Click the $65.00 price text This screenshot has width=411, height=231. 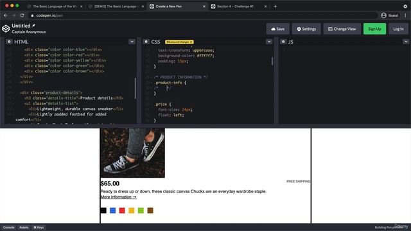click(110, 184)
